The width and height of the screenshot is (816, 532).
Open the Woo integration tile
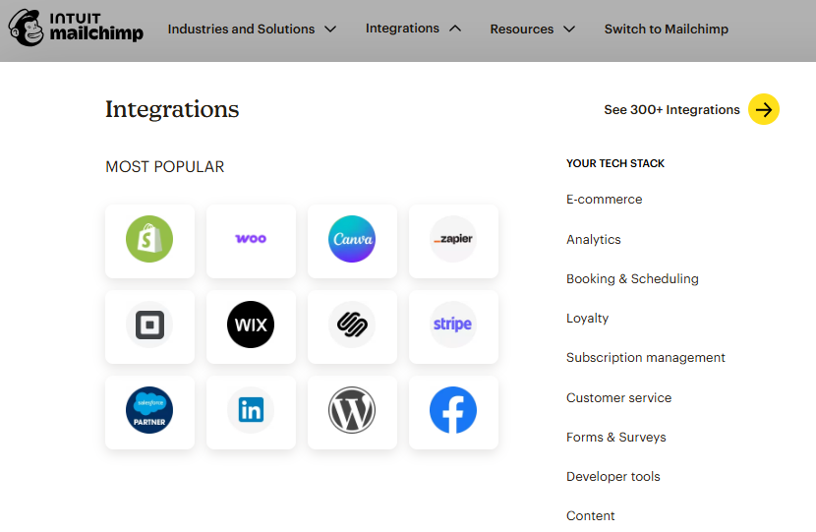[251, 241]
